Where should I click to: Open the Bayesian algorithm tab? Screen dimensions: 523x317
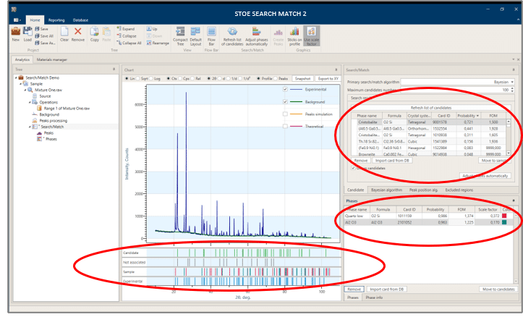pyautogui.click(x=386, y=190)
